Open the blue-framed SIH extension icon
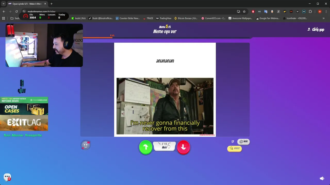This screenshot has width=330, height=185. tap(304, 12)
